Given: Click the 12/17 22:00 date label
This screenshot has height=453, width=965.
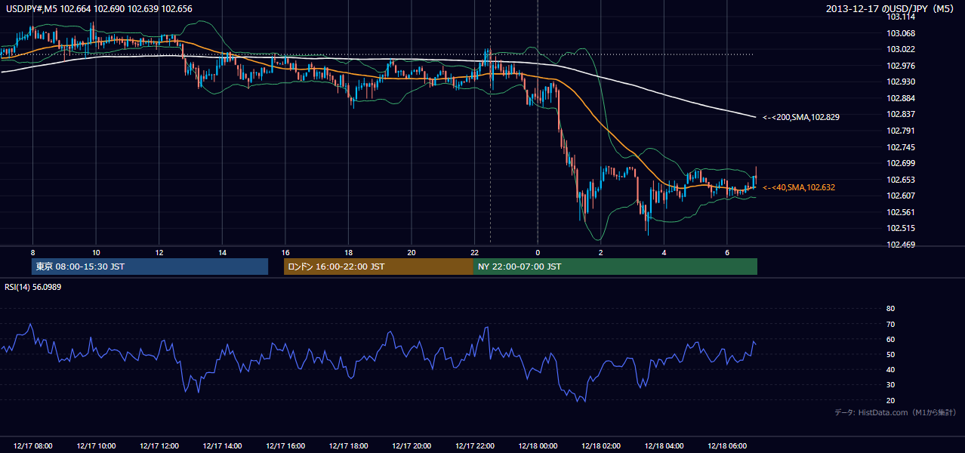Looking at the screenshot, I should (x=474, y=446).
